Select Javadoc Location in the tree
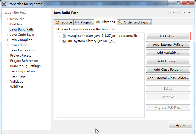 pyautogui.click(x=23, y=50)
